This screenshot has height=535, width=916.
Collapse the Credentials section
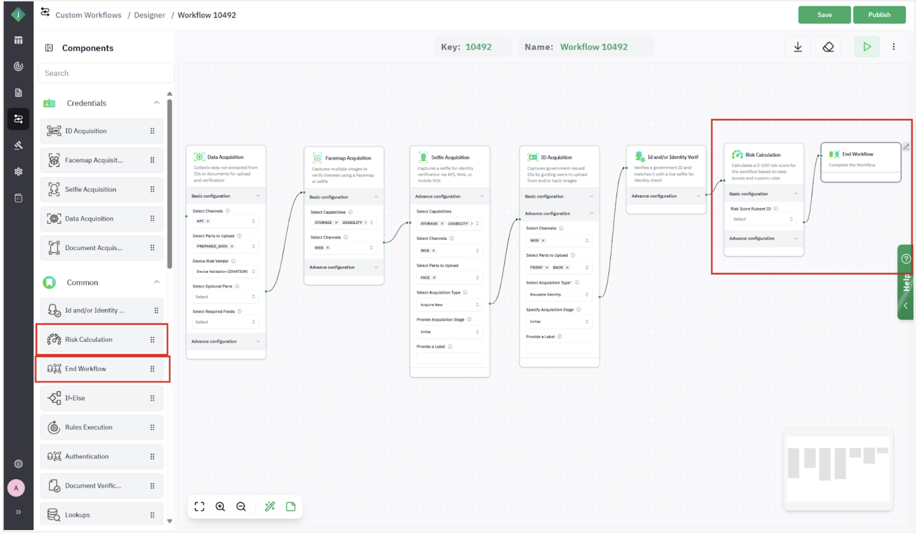156,103
